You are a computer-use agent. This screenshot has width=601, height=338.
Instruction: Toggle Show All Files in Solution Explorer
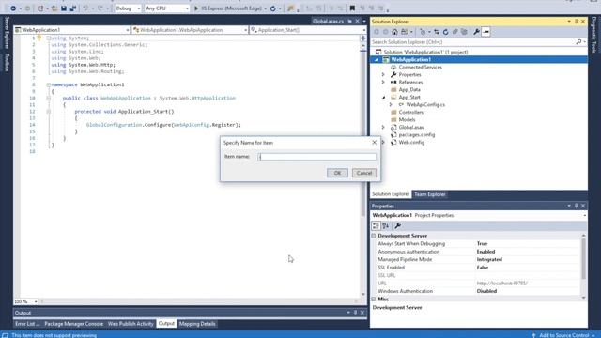pos(464,32)
